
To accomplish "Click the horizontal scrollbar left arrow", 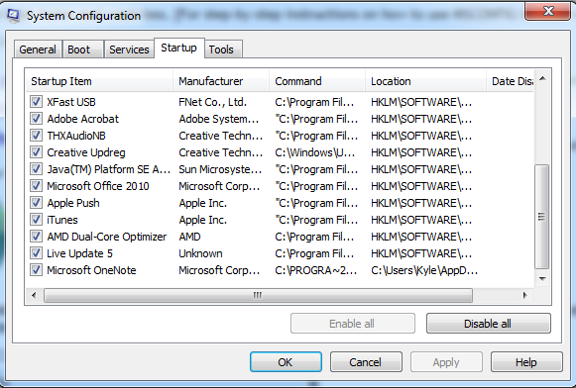I will coord(34,295).
